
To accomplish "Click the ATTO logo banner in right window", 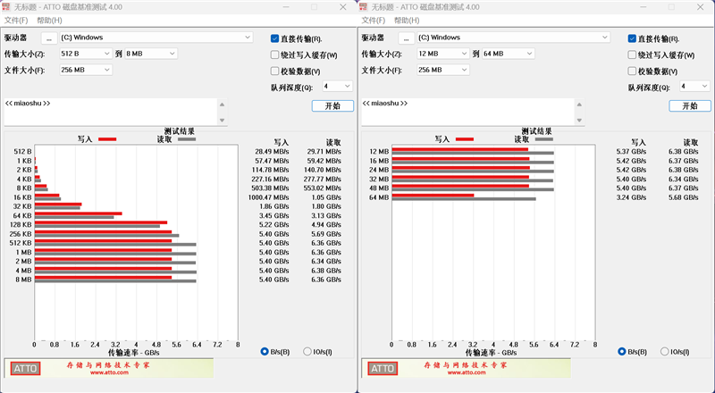I will 383,368.
